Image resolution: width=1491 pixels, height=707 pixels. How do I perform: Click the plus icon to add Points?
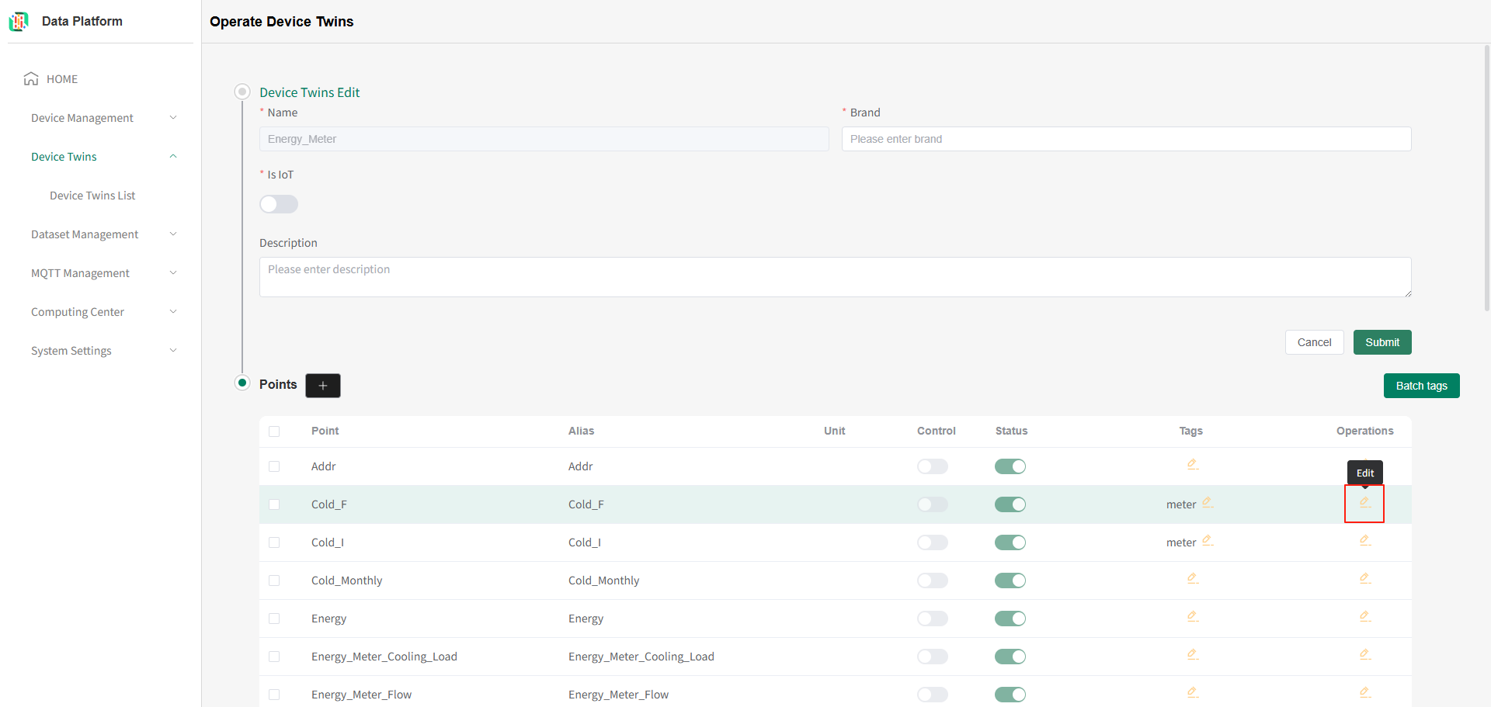pos(323,386)
